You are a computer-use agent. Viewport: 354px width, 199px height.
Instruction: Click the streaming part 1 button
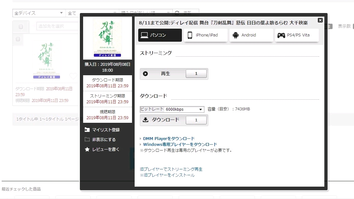[x=196, y=74]
